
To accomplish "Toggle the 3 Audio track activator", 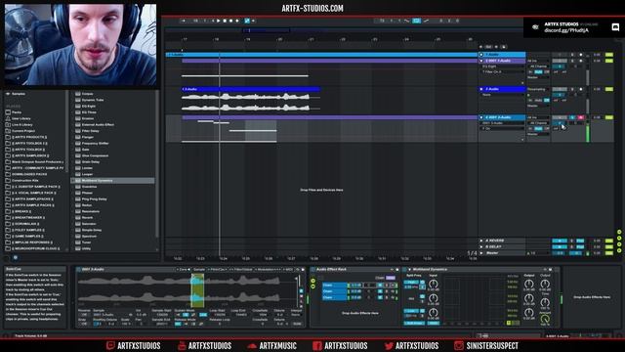I will click(x=560, y=89).
